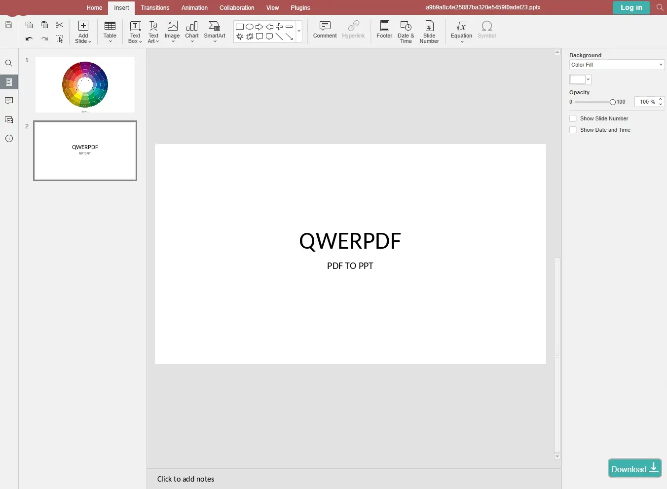Click the Symbol omega icon
This screenshot has height=489, width=667.
[486, 30]
